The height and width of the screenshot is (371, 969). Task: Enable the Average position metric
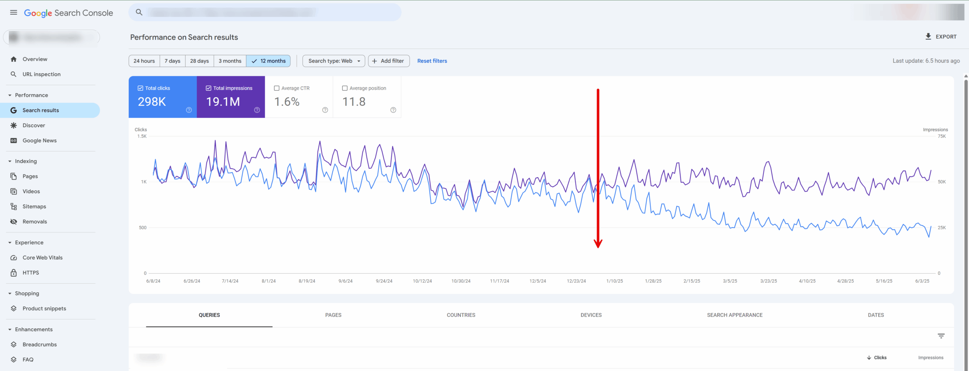[x=345, y=88]
